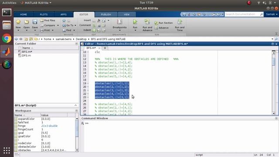Open the Breakpoints dropdown arrow

tap(119, 31)
